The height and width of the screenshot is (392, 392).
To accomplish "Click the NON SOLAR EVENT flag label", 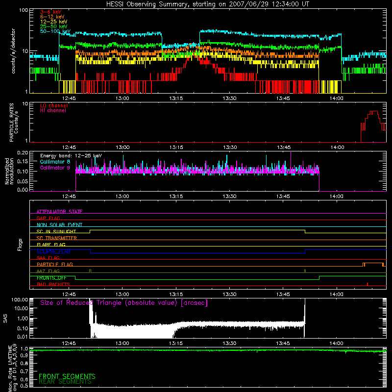I will pos(59,225).
